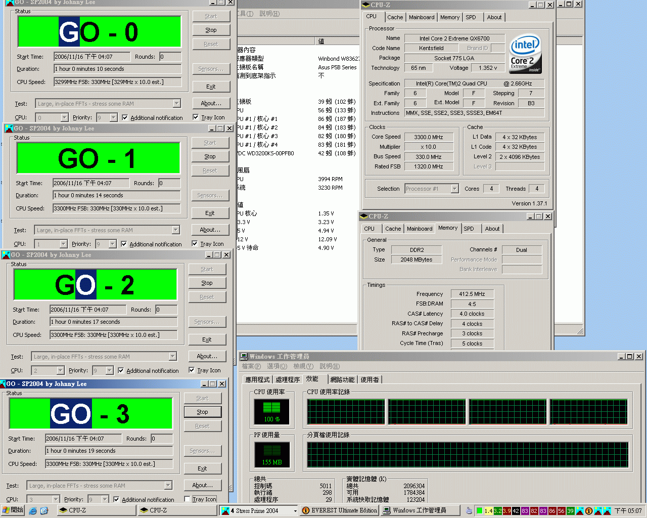Click Exit button in GO-3 window
Viewport: 647px width, 518px height.
(202, 468)
